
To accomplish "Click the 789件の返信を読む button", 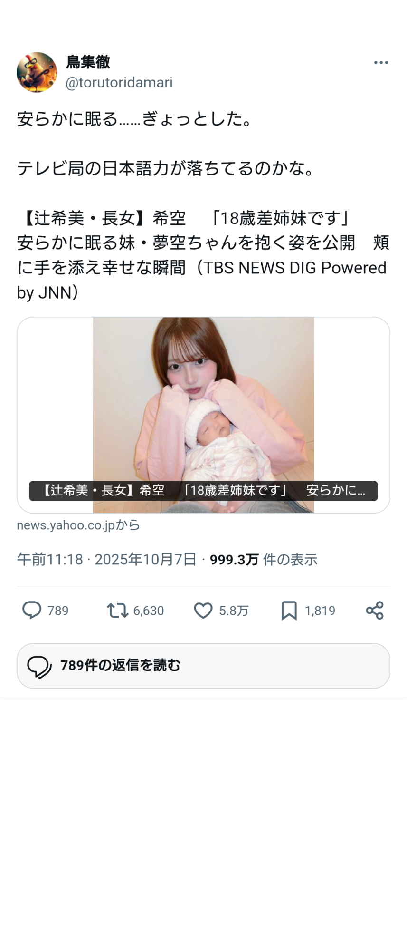I will coord(203,666).
